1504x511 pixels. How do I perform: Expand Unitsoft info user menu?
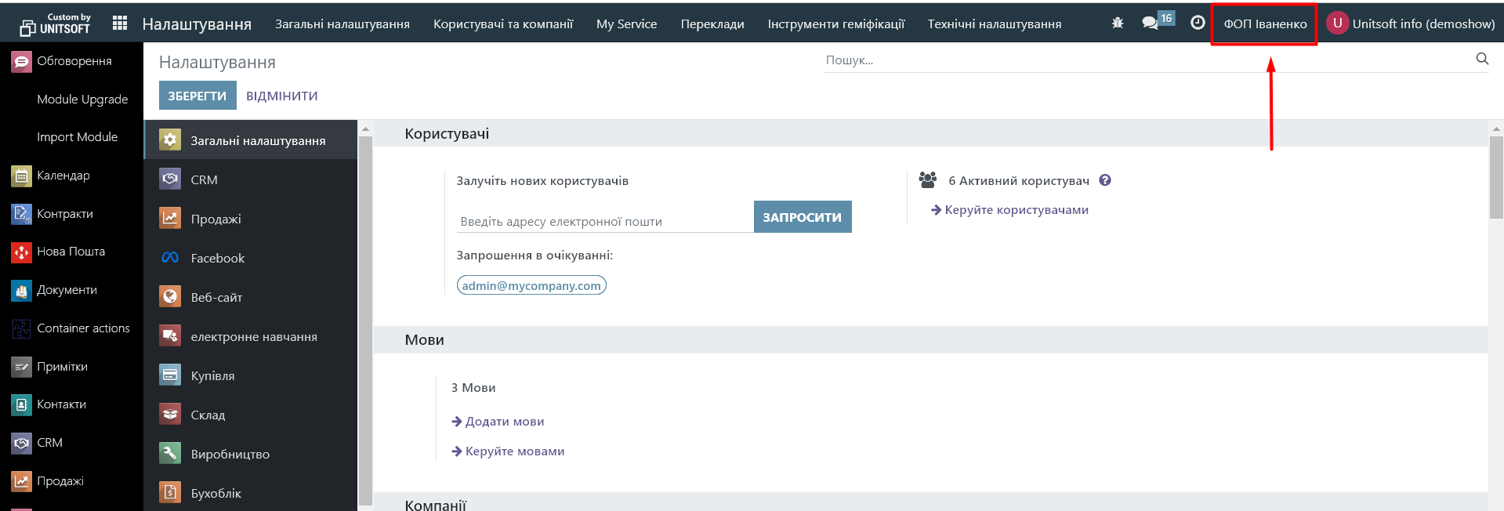(1411, 24)
